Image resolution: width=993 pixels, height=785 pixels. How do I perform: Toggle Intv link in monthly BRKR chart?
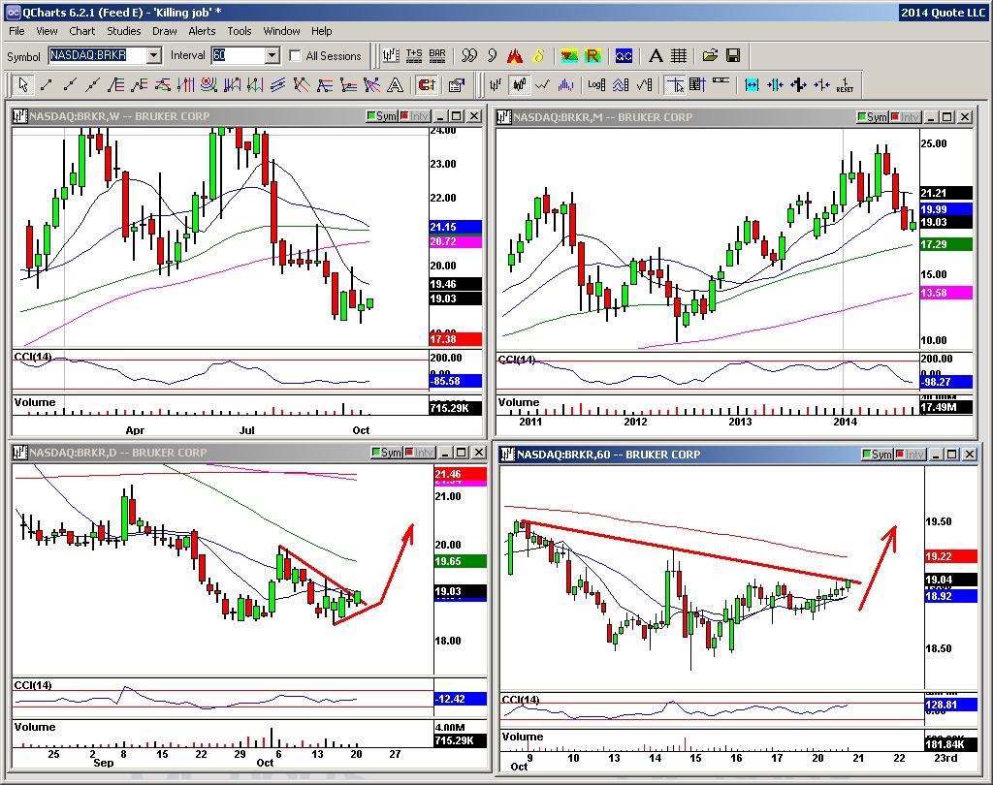pyautogui.click(x=905, y=117)
